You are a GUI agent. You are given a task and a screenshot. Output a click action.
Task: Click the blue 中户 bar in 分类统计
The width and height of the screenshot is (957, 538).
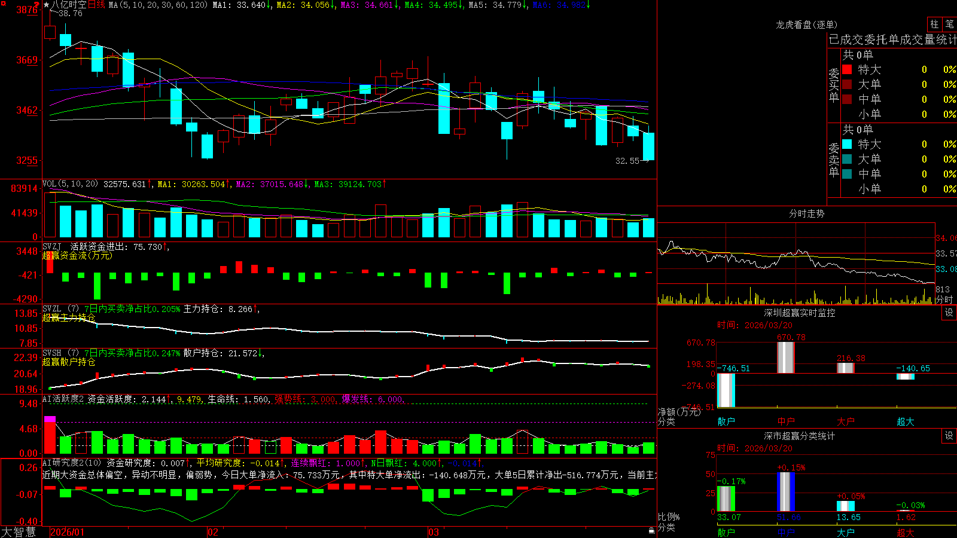[x=786, y=492]
